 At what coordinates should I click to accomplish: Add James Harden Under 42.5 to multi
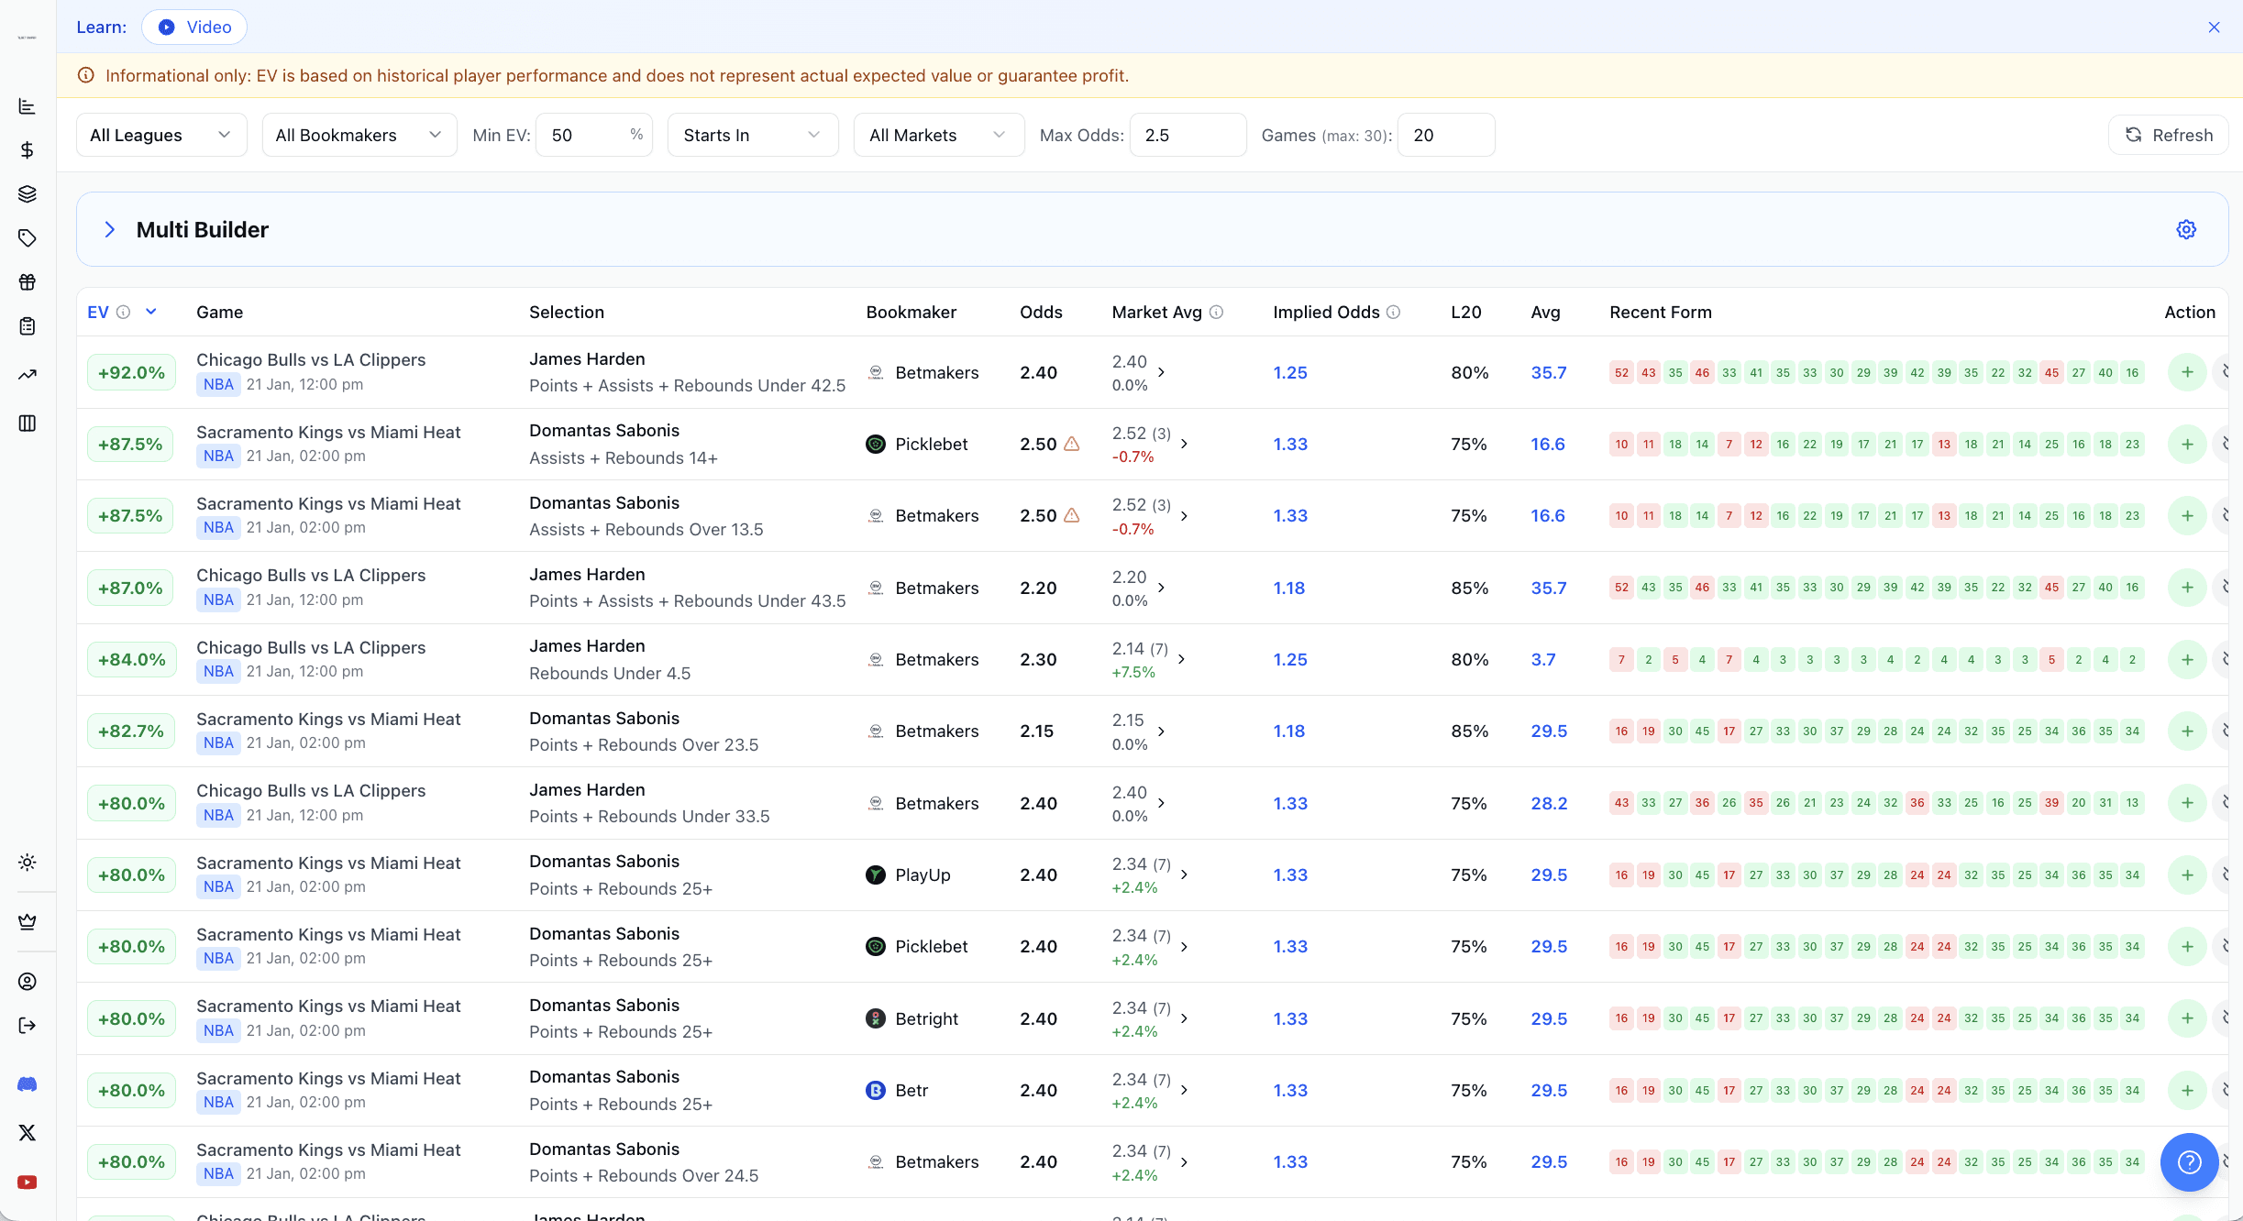pos(2186,372)
